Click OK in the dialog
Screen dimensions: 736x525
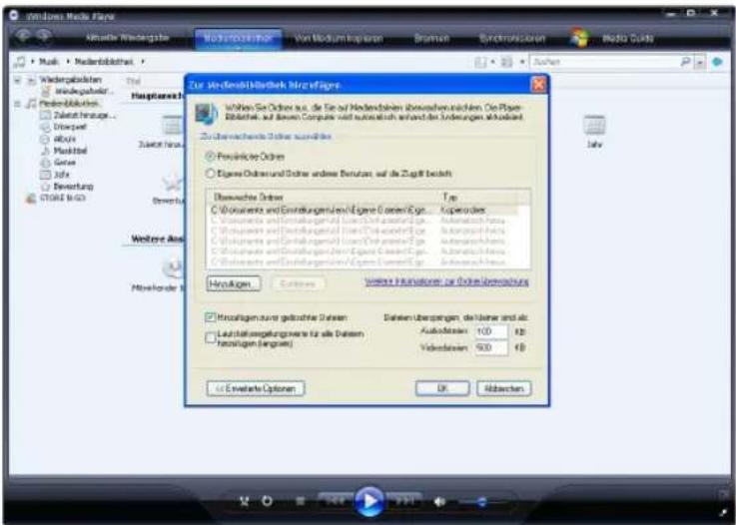click(x=442, y=388)
